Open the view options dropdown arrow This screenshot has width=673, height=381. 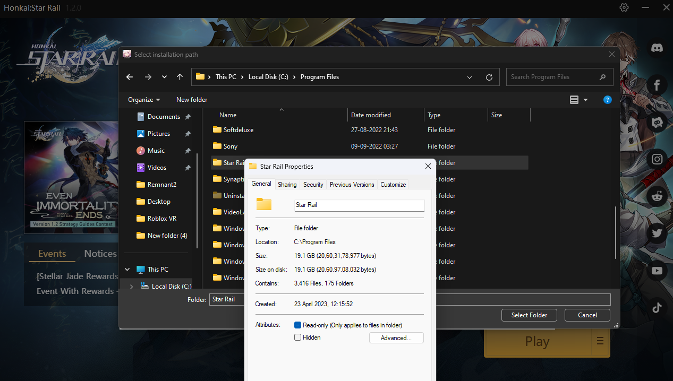[586, 100]
